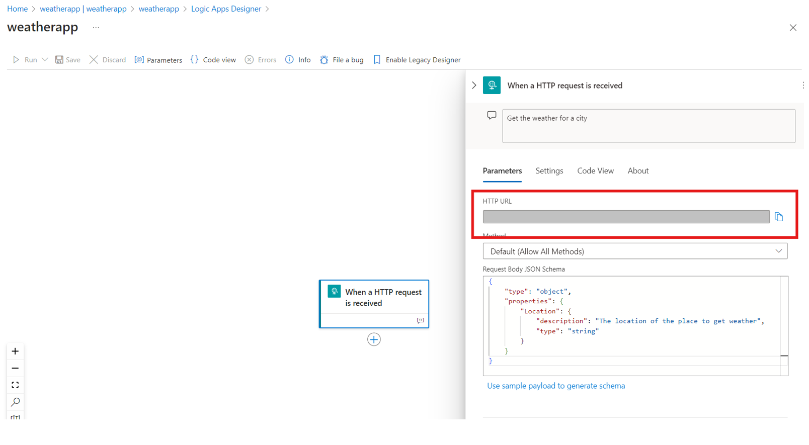Click the HTTP trigger icon in panel header
Viewport: 809px width, 445px height.
(492, 85)
